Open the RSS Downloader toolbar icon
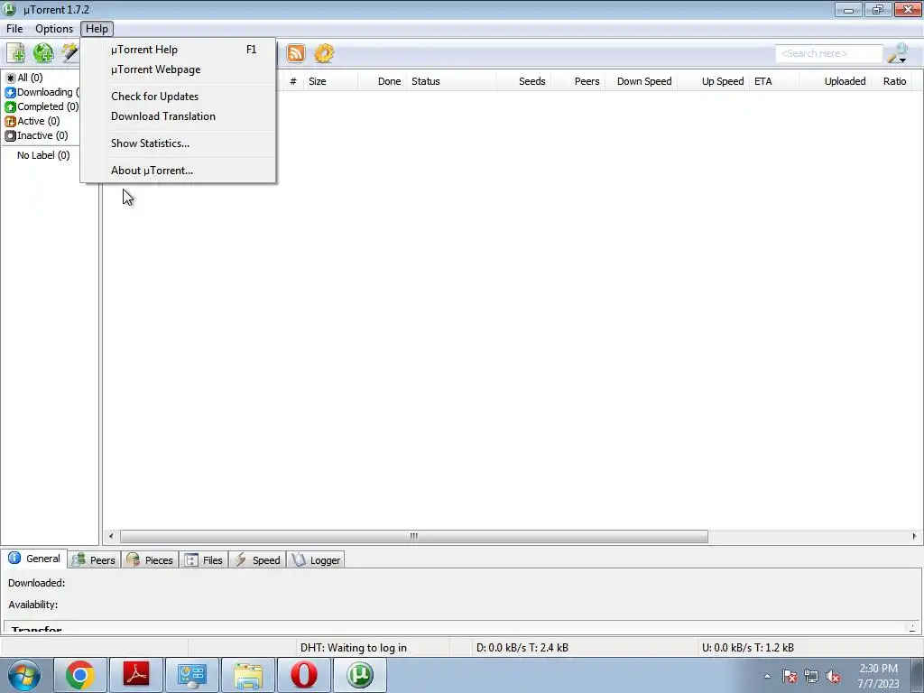 [x=296, y=53]
